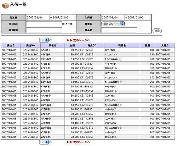The width and height of the screenshot is (177, 146).
Task: Click the 商品名 search input box
Action: pyautogui.click(x=119, y=30)
